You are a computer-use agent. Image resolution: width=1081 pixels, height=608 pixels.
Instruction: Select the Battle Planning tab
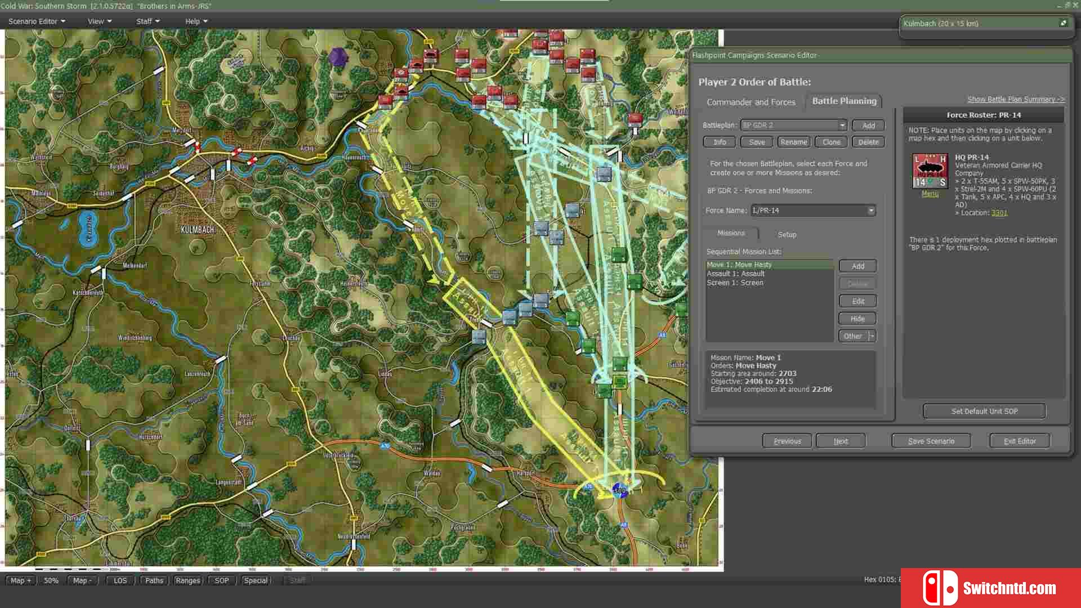[x=844, y=101]
